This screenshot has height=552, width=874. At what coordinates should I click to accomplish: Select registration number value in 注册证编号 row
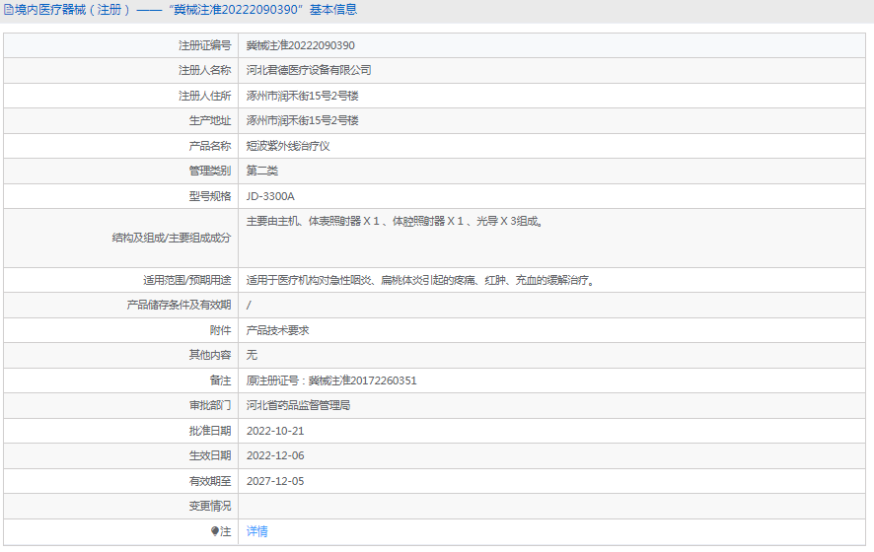tap(300, 45)
